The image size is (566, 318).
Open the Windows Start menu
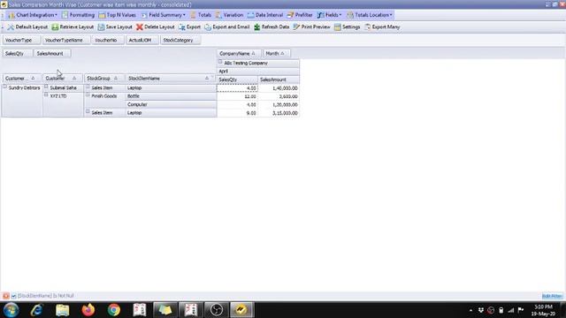point(11,310)
